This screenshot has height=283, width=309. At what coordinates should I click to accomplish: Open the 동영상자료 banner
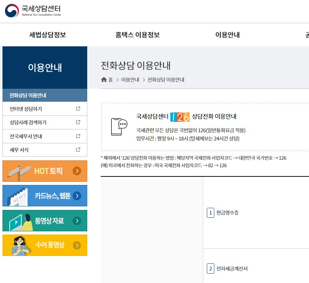coord(45,221)
